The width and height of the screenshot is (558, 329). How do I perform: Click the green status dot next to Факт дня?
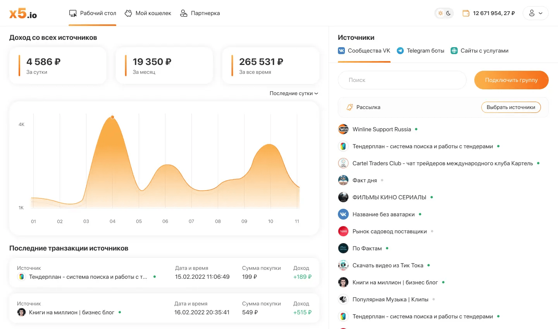[x=382, y=180]
